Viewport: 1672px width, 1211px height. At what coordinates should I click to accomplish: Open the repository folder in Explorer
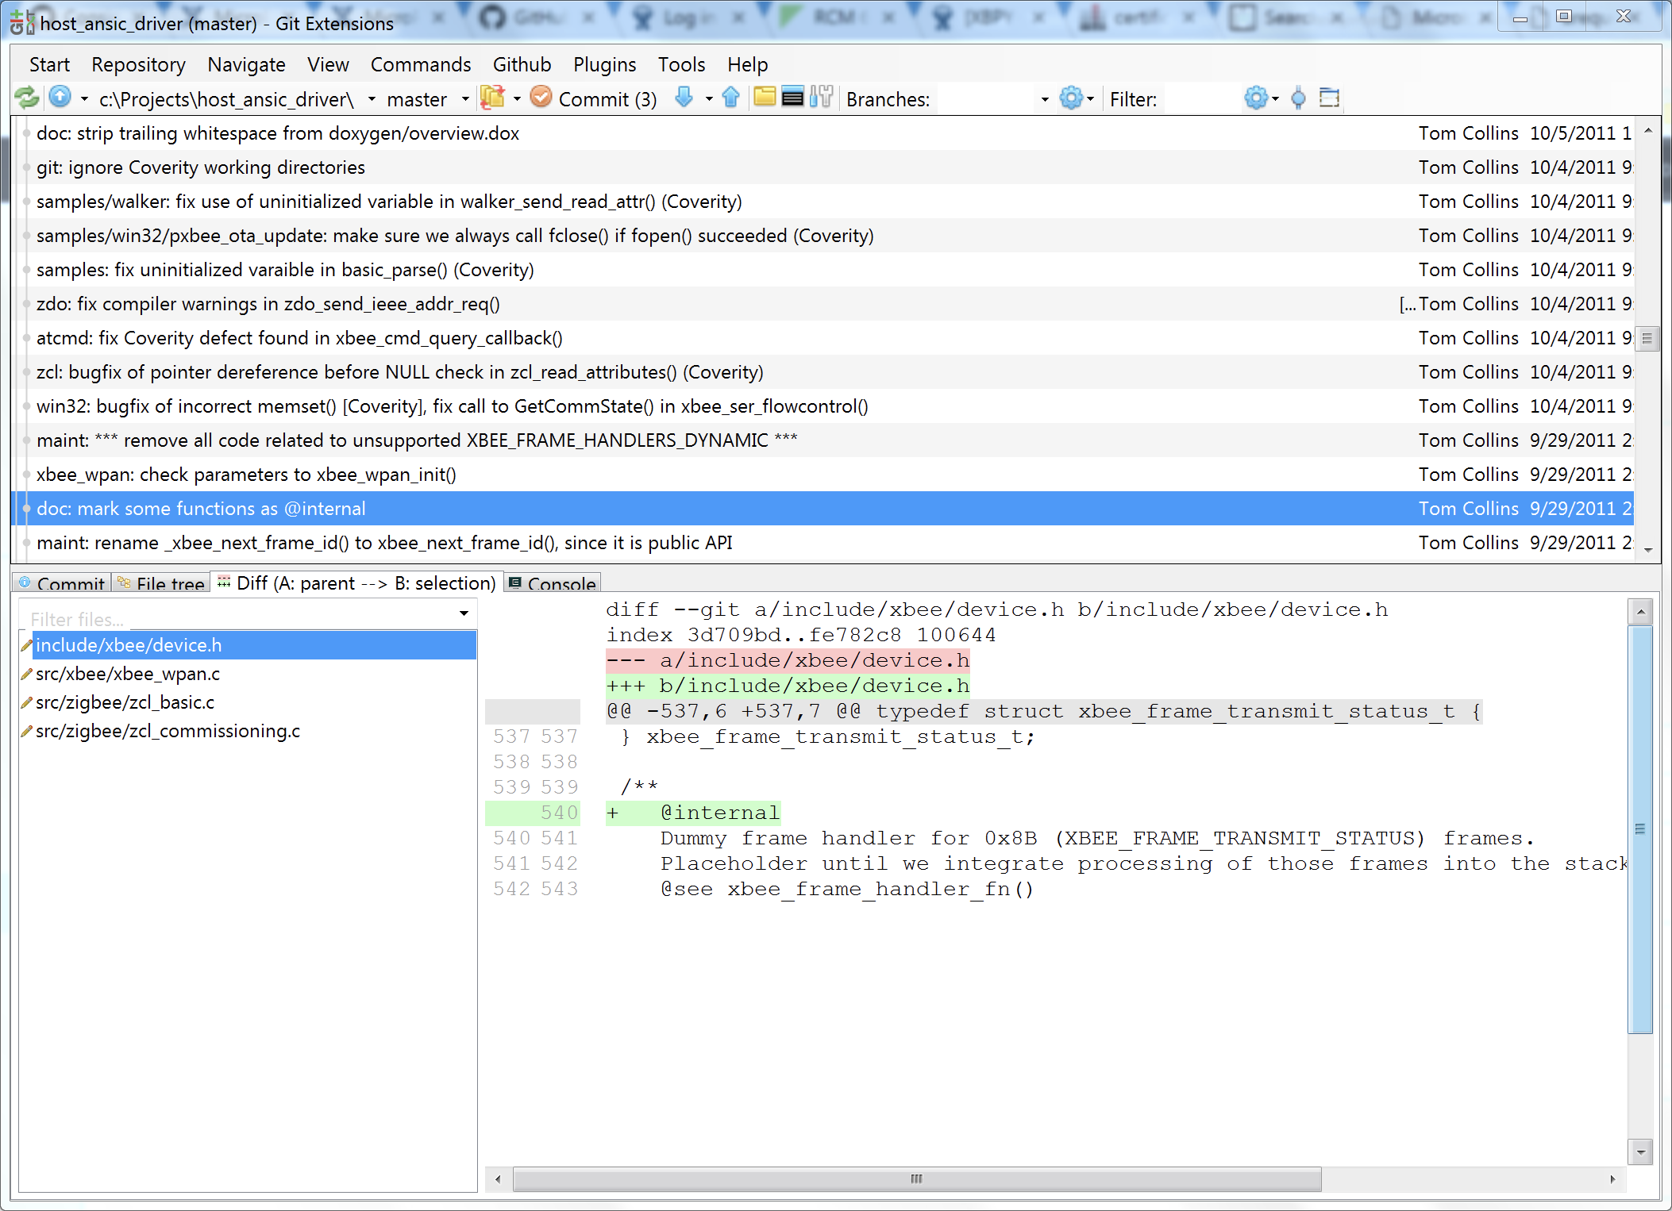[x=764, y=98]
